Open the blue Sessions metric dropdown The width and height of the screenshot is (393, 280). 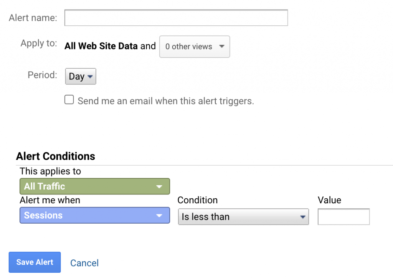point(95,216)
